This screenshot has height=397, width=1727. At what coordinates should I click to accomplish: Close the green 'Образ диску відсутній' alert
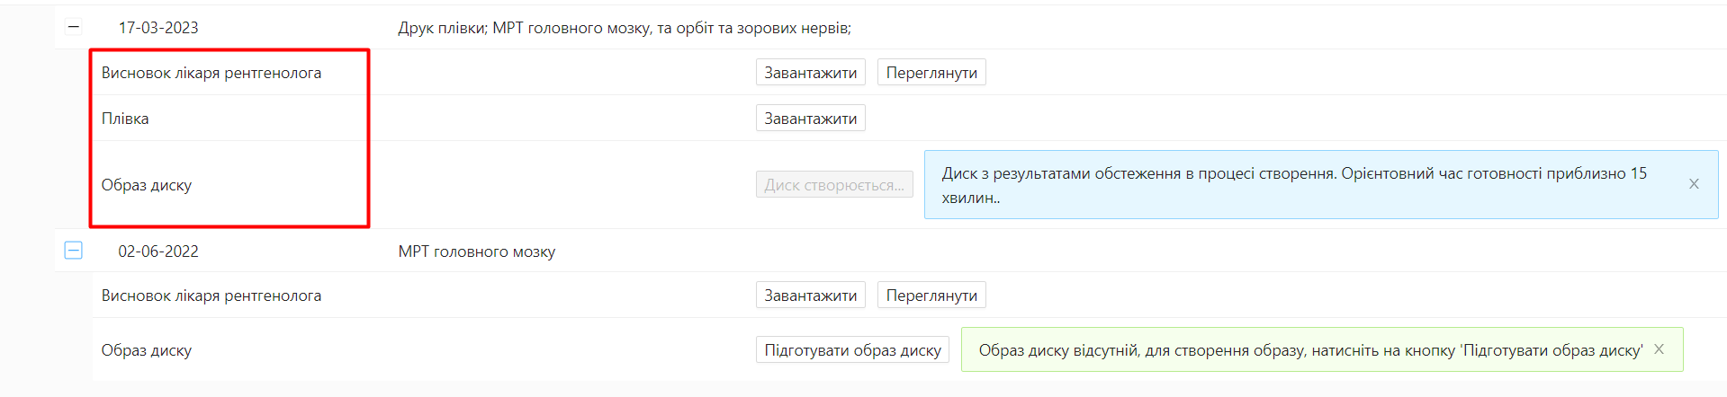[1659, 349]
